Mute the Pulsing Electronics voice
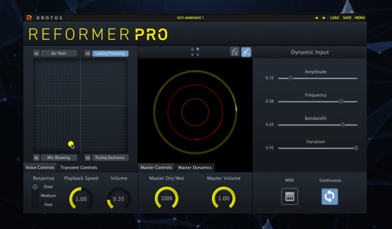 [x=87, y=158]
